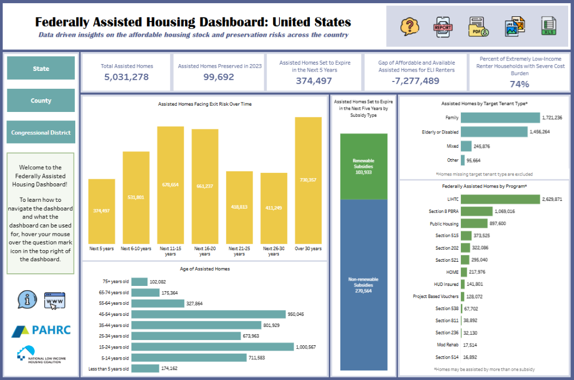The image size is (574, 380).
Task: Select Mixed tenant type bar
Action: pos(466,146)
